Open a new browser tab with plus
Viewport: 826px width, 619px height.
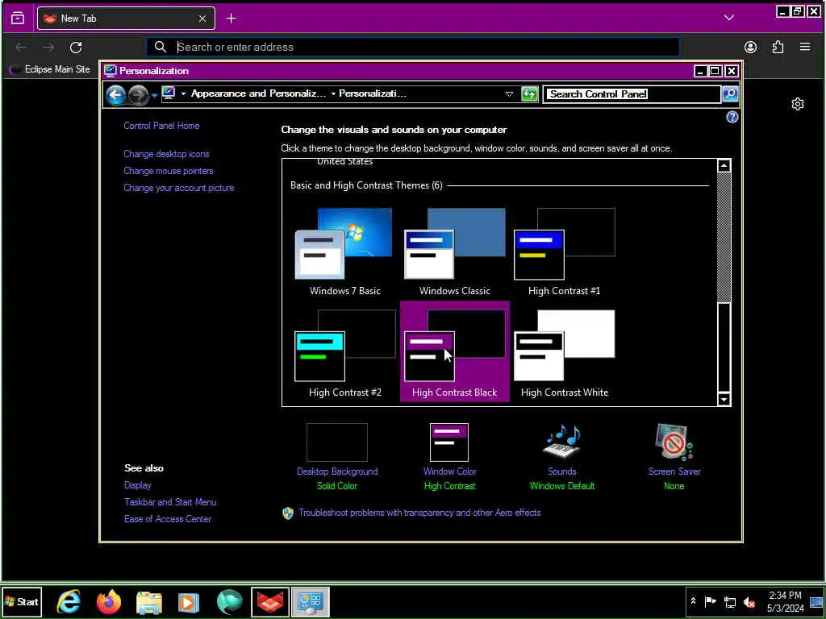pyautogui.click(x=232, y=19)
